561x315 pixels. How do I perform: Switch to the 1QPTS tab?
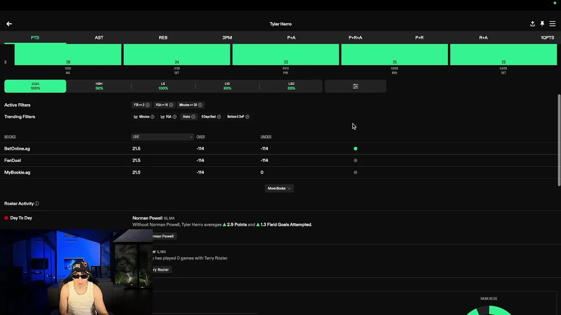pyautogui.click(x=547, y=38)
